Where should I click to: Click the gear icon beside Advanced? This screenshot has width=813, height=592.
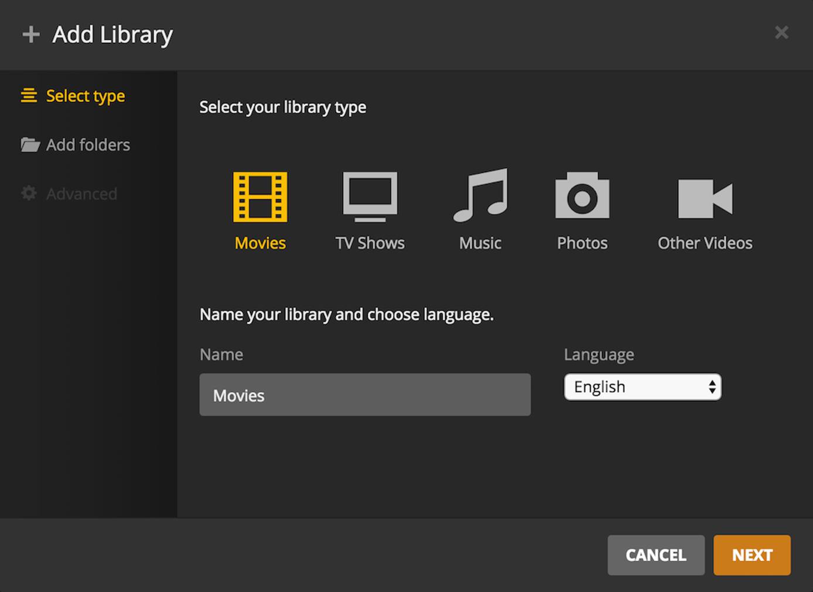[x=29, y=193]
